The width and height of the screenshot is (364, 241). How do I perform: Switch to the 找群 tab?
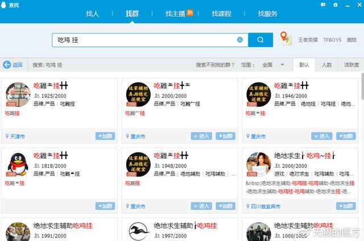point(132,14)
